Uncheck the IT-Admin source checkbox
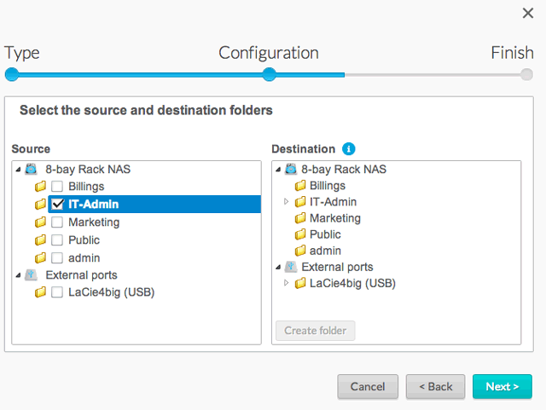546x410 pixels. point(57,204)
